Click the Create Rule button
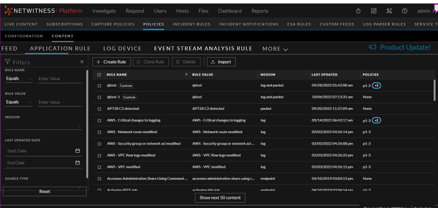 click(x=112, y=62)
